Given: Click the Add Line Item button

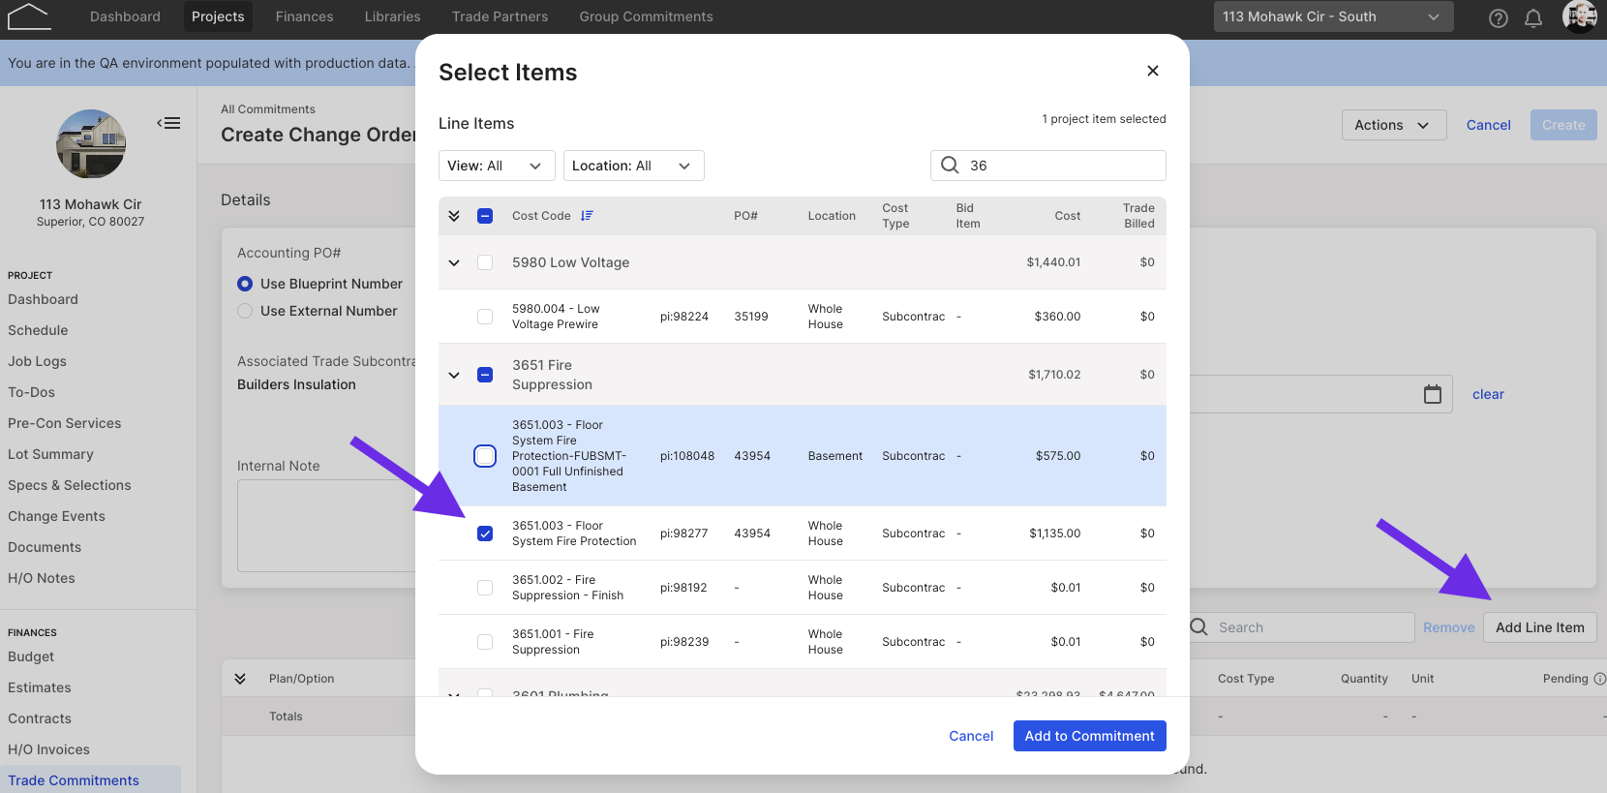Looking at the screenshot, I should (1540, 627).
